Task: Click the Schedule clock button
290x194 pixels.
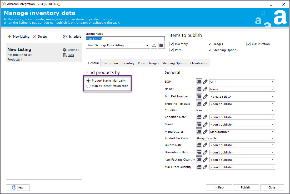Action: pos(72,37)
